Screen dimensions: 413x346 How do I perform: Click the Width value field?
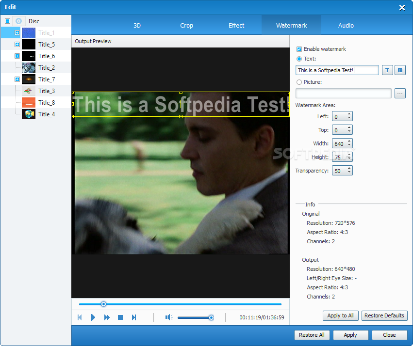tap(340, 144)
